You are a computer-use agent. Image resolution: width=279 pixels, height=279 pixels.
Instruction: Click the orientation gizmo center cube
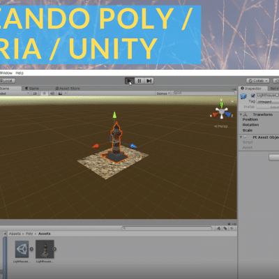click(x=221, y=112)
